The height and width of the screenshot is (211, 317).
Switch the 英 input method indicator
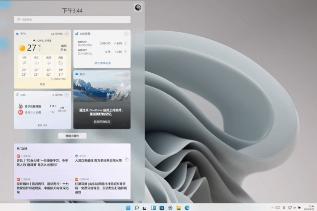tap(284, 208)
